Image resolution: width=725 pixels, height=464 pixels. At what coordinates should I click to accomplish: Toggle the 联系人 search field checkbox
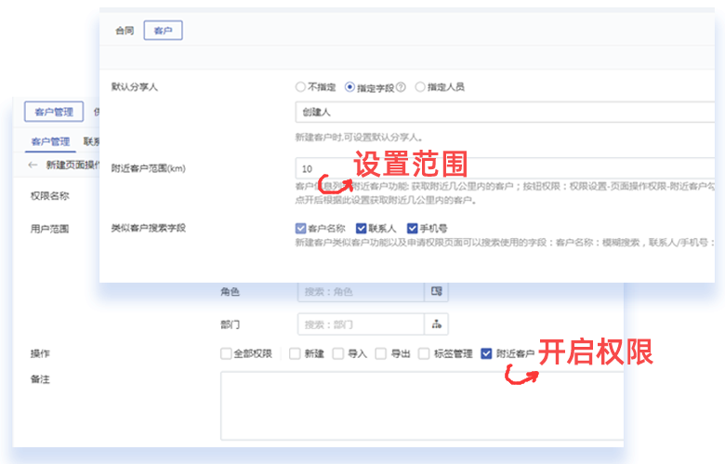362,228
